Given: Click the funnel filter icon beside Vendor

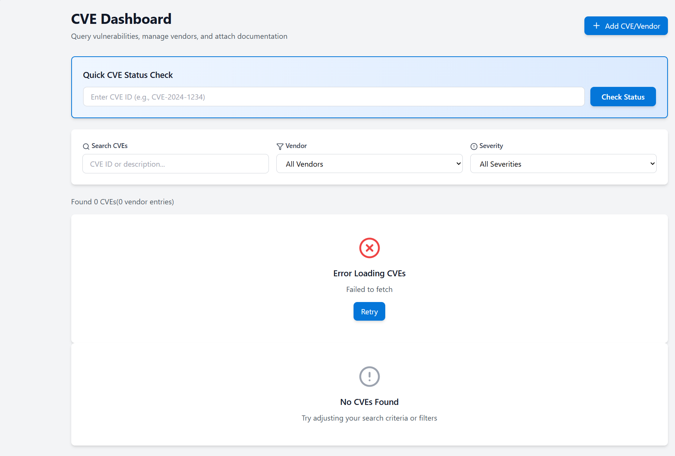Looking at the screenshot, I should pyautogui.click(x=280, y=147).
